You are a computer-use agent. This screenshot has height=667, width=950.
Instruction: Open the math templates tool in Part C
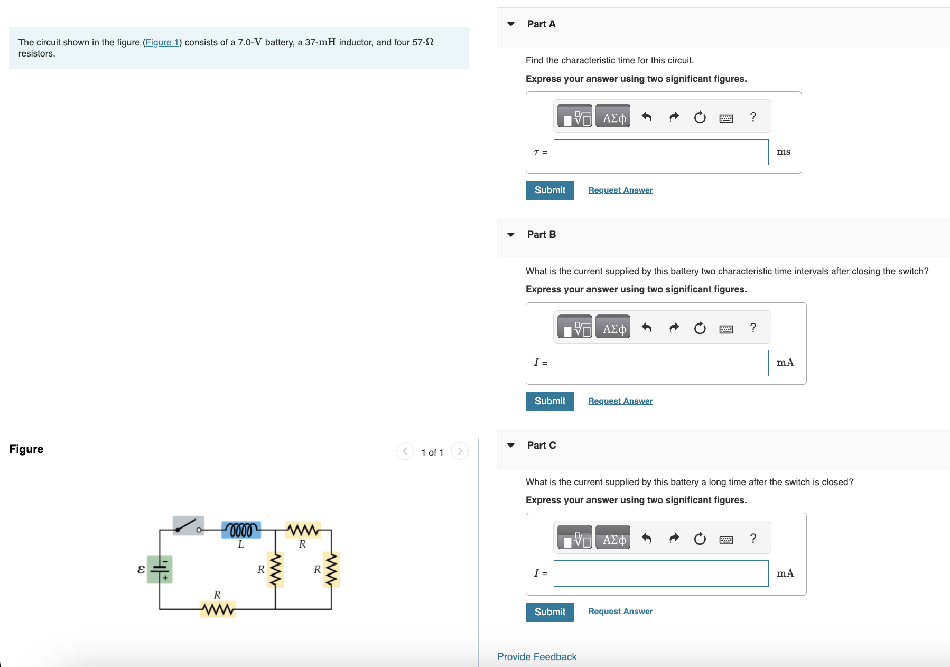[x=575, y=538]
